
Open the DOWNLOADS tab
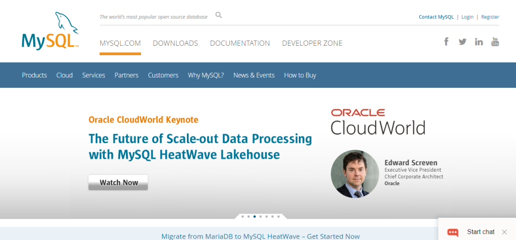(x=175, y=43)
